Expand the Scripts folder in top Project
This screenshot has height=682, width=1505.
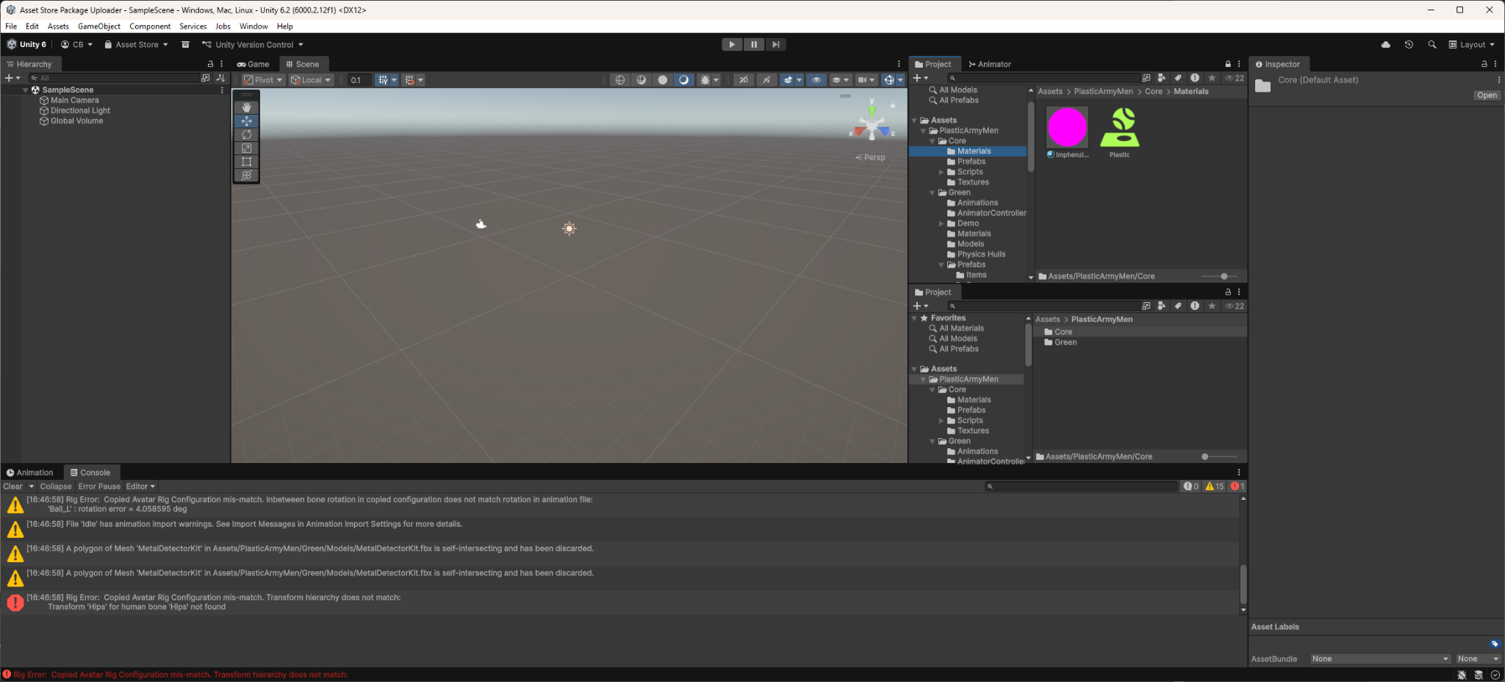tap(941, 172)
